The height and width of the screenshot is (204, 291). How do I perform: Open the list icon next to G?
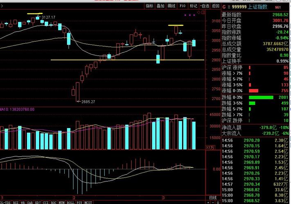tap(229, 7)
